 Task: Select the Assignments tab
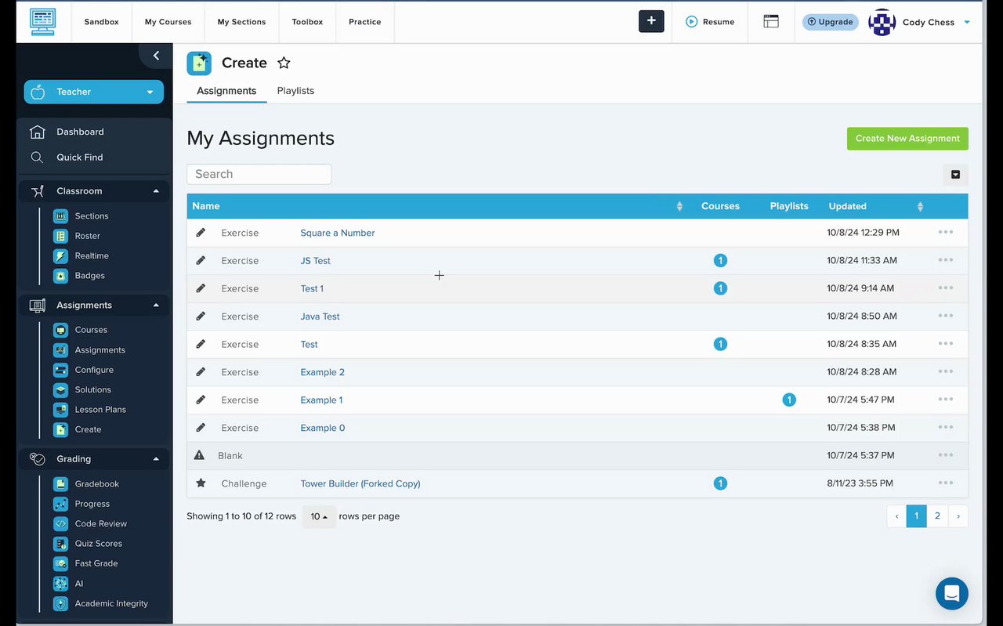tap(226, 91)
